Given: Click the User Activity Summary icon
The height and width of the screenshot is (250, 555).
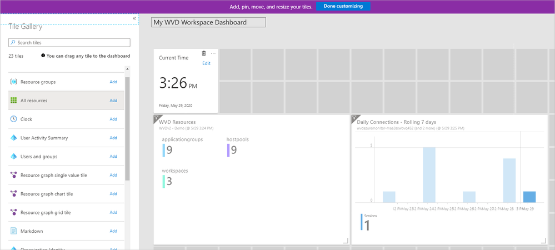Looking at the screenshot, I should [x=13, y=138].
